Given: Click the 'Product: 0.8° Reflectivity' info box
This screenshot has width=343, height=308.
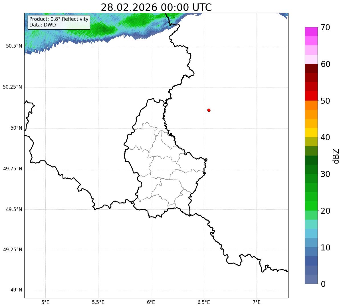Looking at the screenshot, I should [59, 22].
